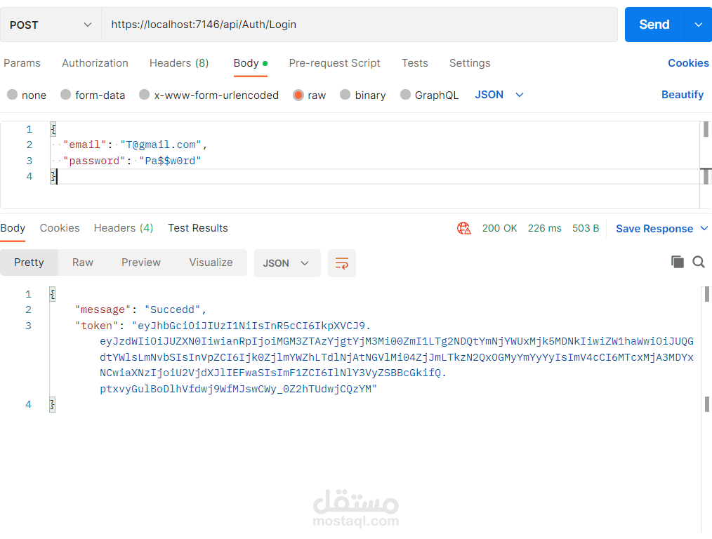Select the response Body tab
Viewport: 712px width, 539px height.
[13, 228]
